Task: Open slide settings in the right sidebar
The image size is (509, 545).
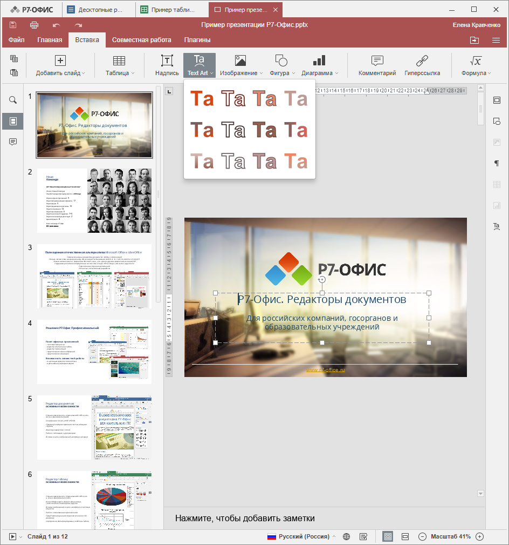Action: click(497, 100)
